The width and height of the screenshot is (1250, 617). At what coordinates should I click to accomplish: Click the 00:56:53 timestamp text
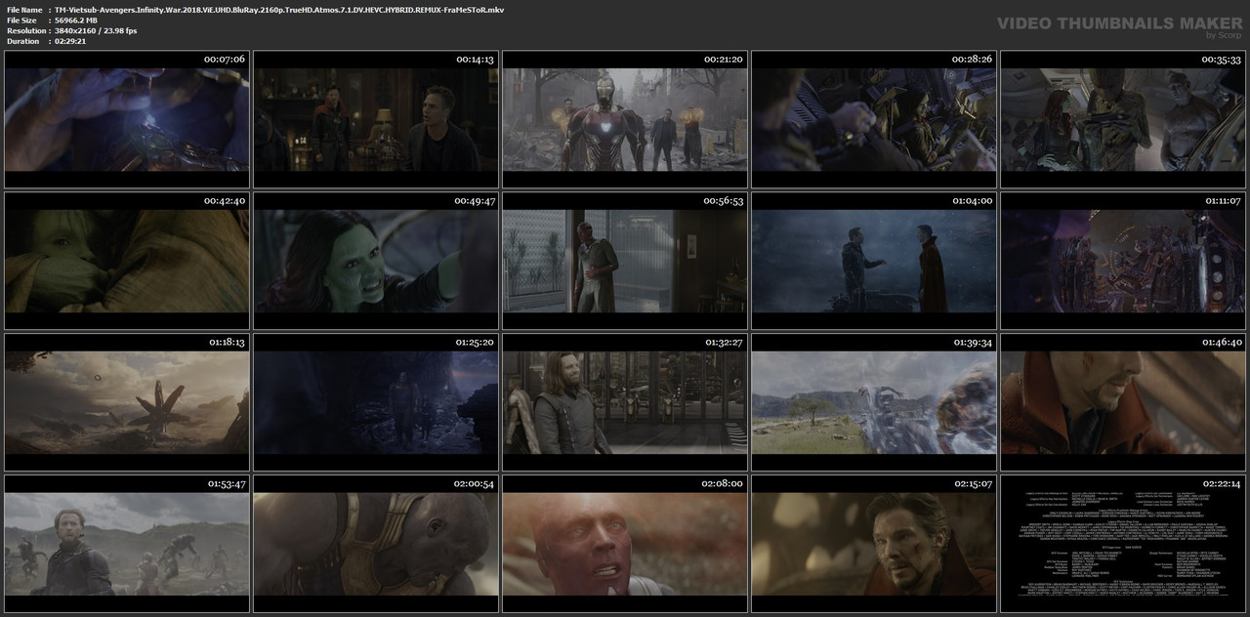[x=723, y=201]
